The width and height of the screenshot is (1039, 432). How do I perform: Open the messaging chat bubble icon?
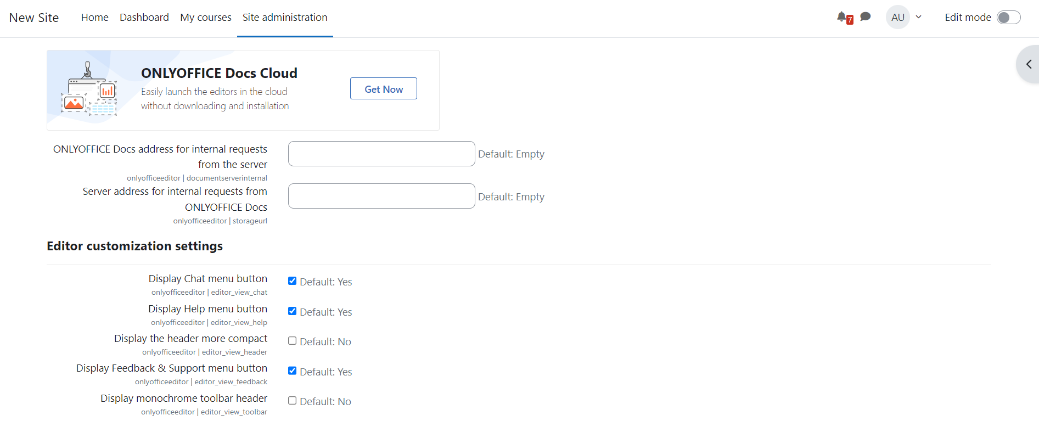866,17
